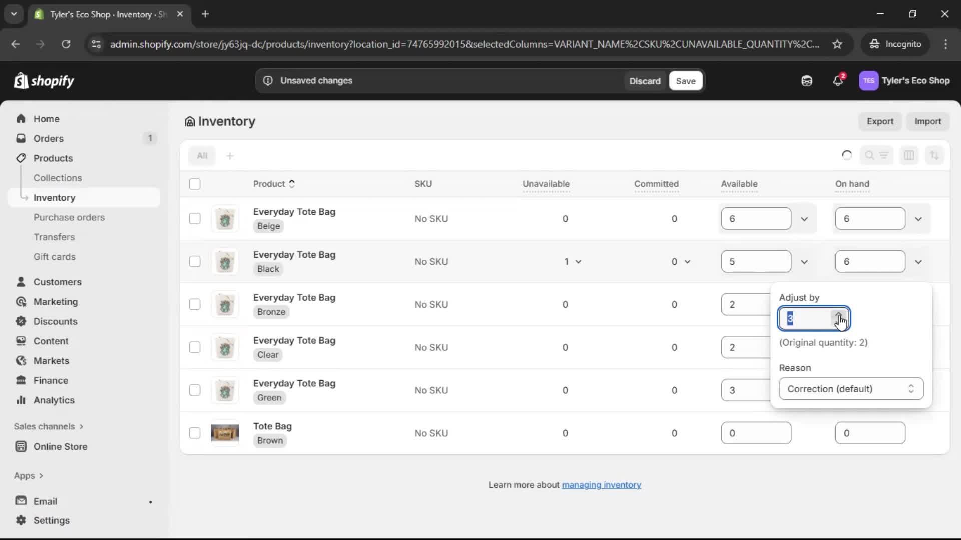Screen dimensions: 961x540
Task: Open the managing inventory link
Action: [x=602, y=485]
